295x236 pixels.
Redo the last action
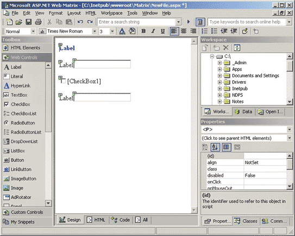(90, 22)
